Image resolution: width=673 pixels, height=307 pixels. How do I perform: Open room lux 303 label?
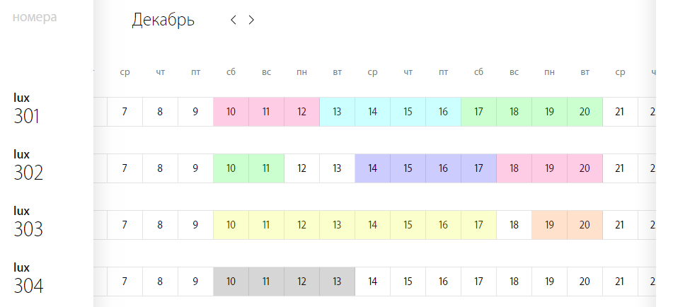[x=28, y=222]
